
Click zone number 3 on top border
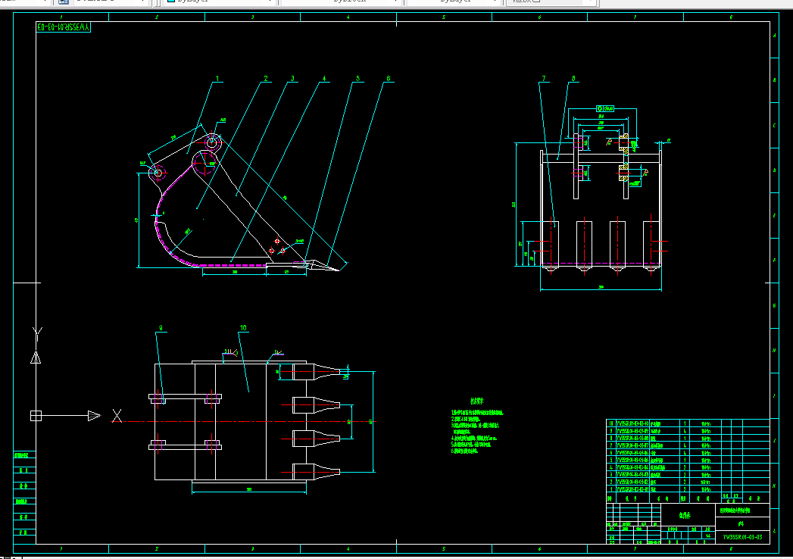pos(252,17)
